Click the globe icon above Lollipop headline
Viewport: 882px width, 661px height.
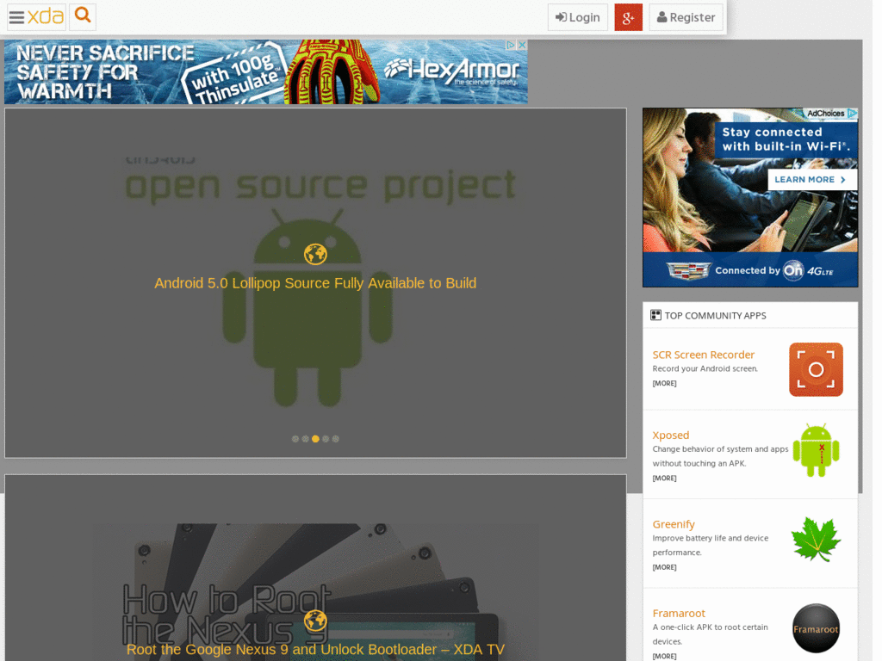pyautogui.click(x=315, y=254)
